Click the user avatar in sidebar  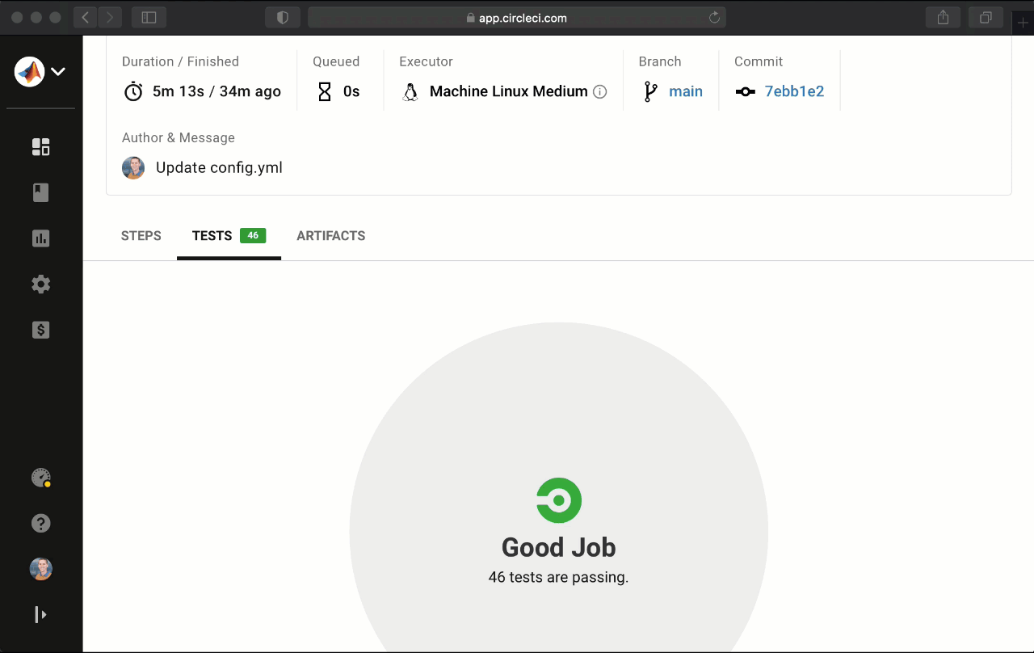[x=40, y=569]
